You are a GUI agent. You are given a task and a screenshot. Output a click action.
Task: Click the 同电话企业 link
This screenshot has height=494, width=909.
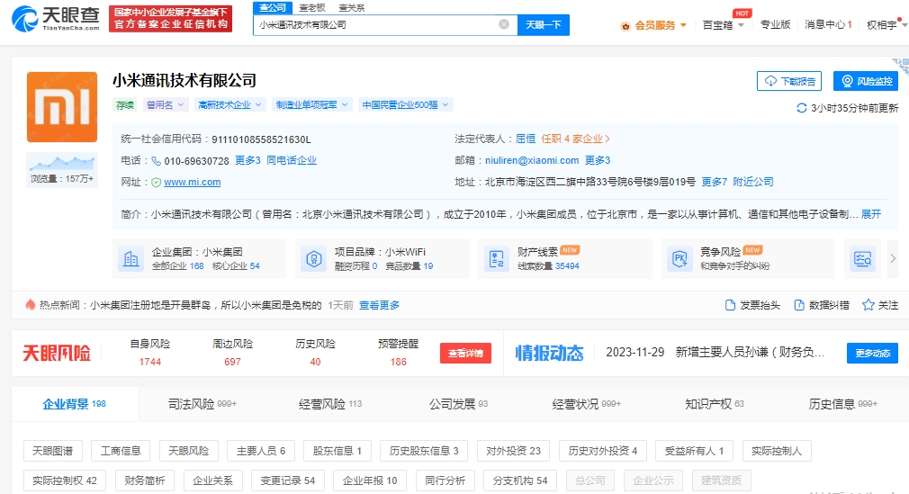pyautogui.click(x=292, y=160)
